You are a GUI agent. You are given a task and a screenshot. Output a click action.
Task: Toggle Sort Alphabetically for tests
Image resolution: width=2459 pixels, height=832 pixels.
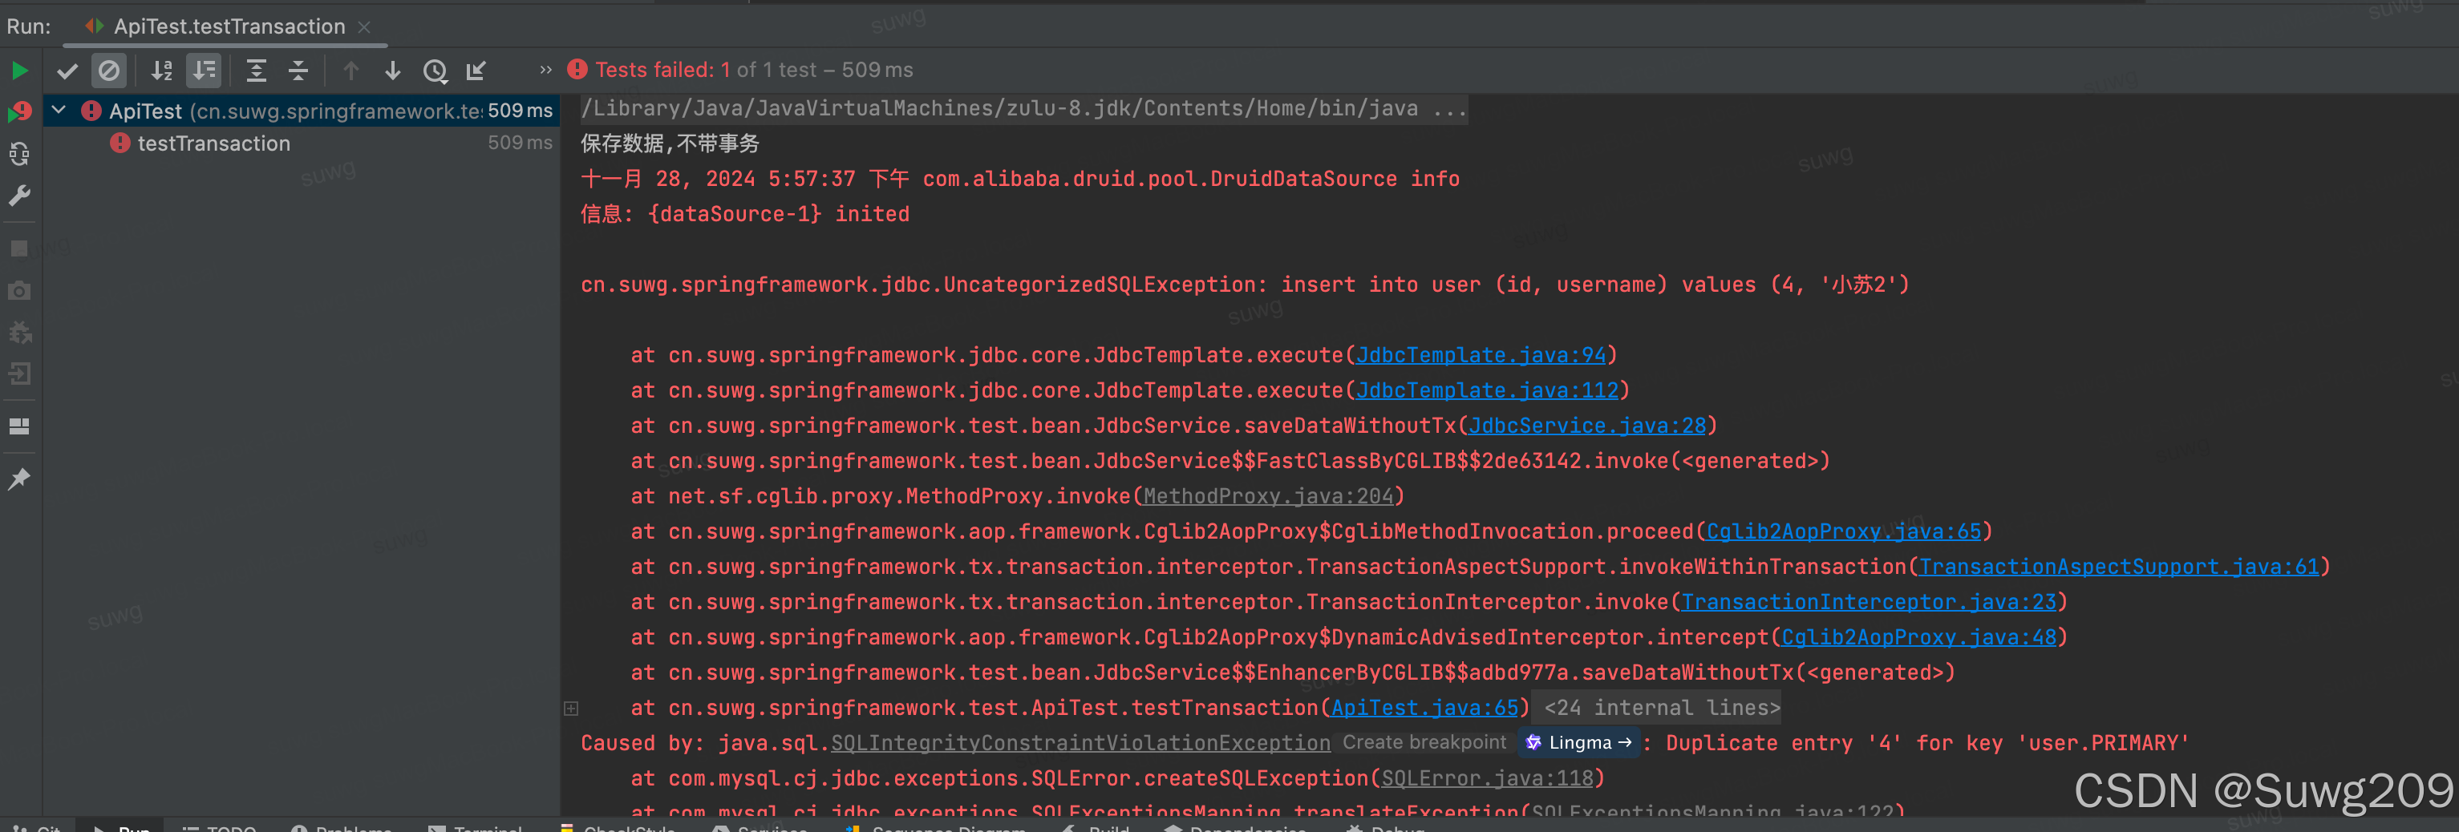point(162,71)
